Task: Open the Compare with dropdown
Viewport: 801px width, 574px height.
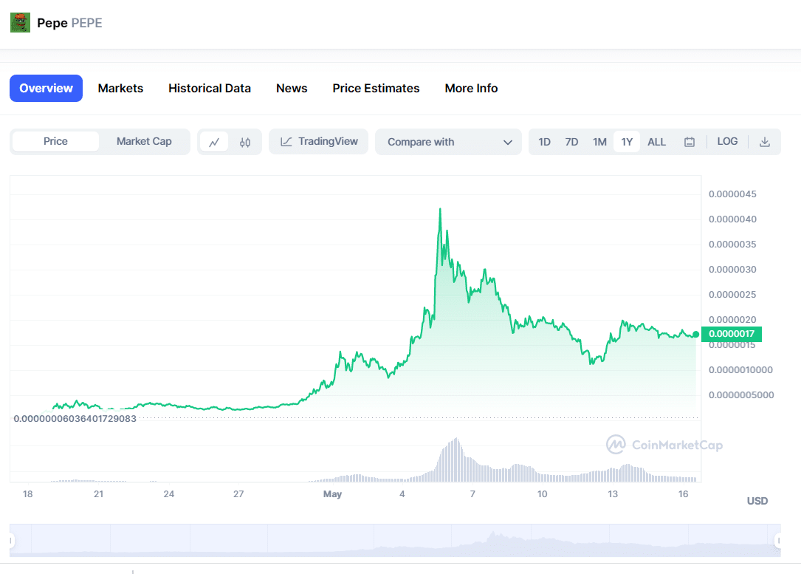Action: [449, 142]
